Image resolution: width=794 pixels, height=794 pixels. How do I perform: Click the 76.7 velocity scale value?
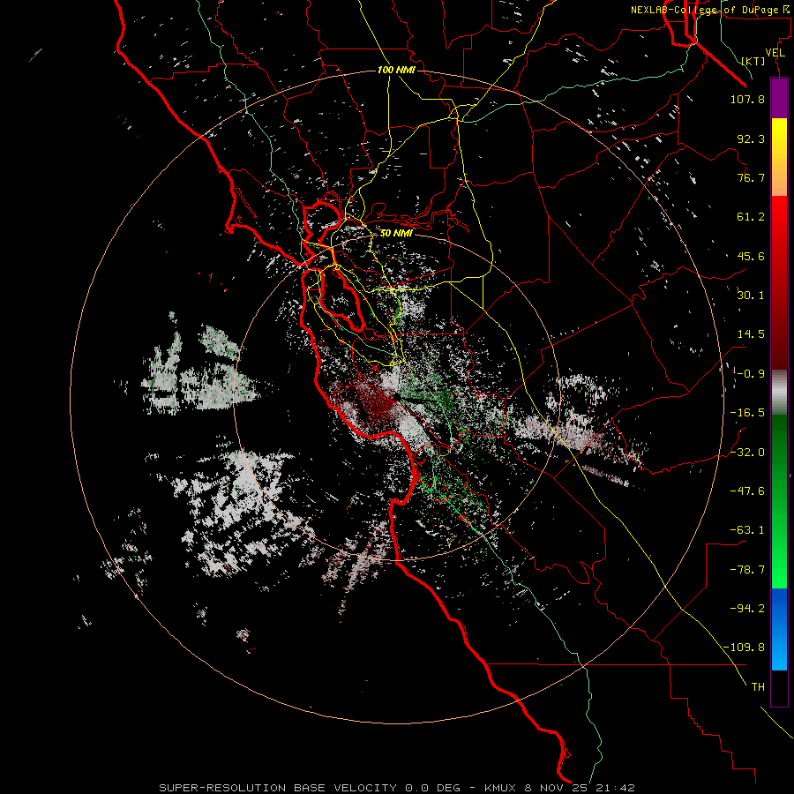751,177
